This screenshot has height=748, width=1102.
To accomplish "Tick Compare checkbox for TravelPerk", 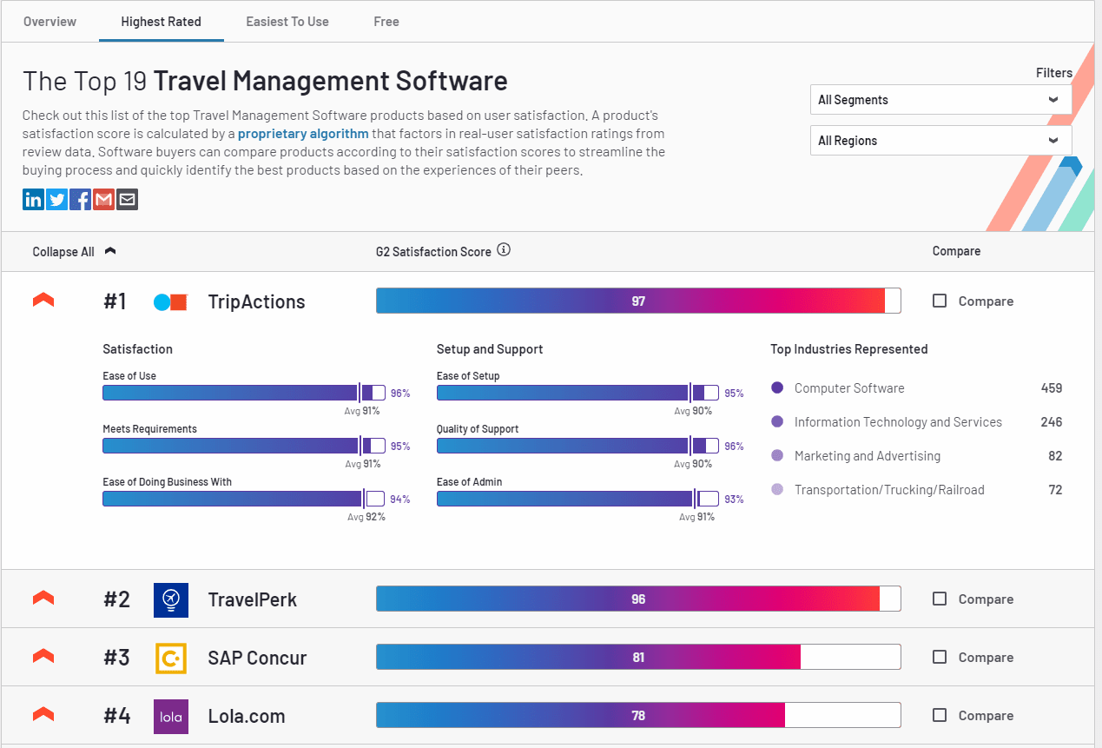I will pos(940,599).
